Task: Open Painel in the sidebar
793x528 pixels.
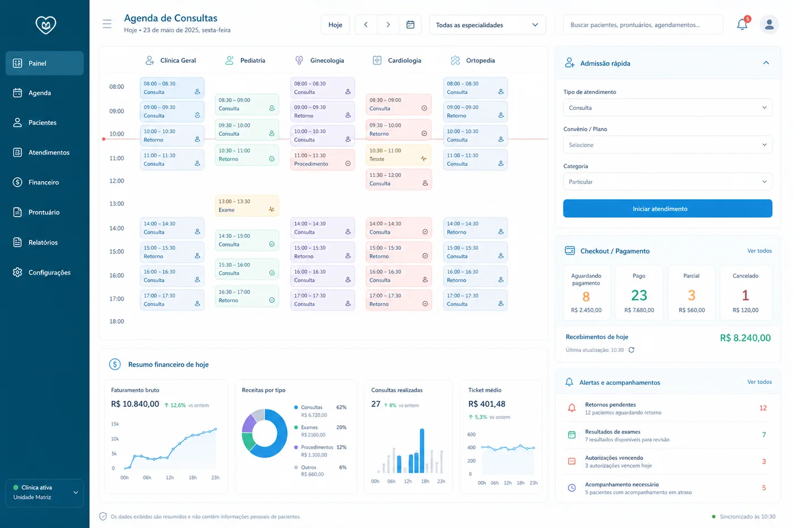Action: point(45,63)
